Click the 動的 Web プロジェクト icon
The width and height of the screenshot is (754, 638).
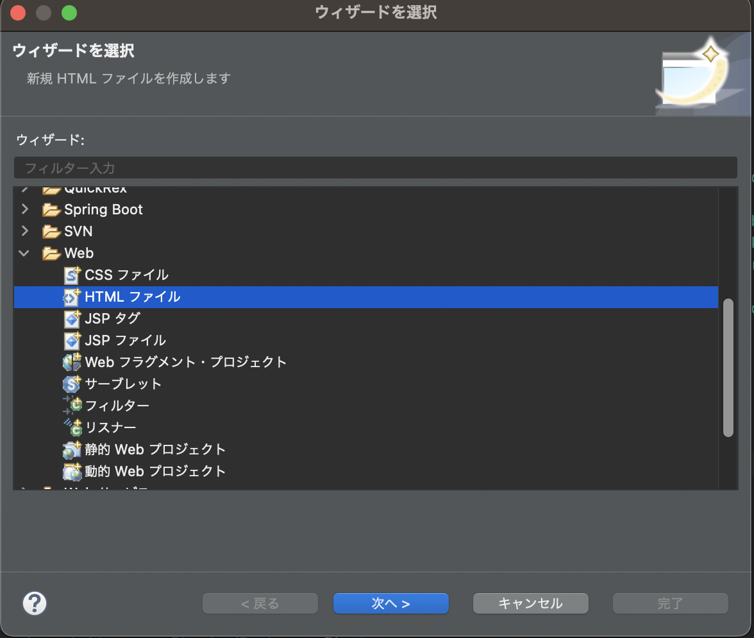[x=71, y=471]
